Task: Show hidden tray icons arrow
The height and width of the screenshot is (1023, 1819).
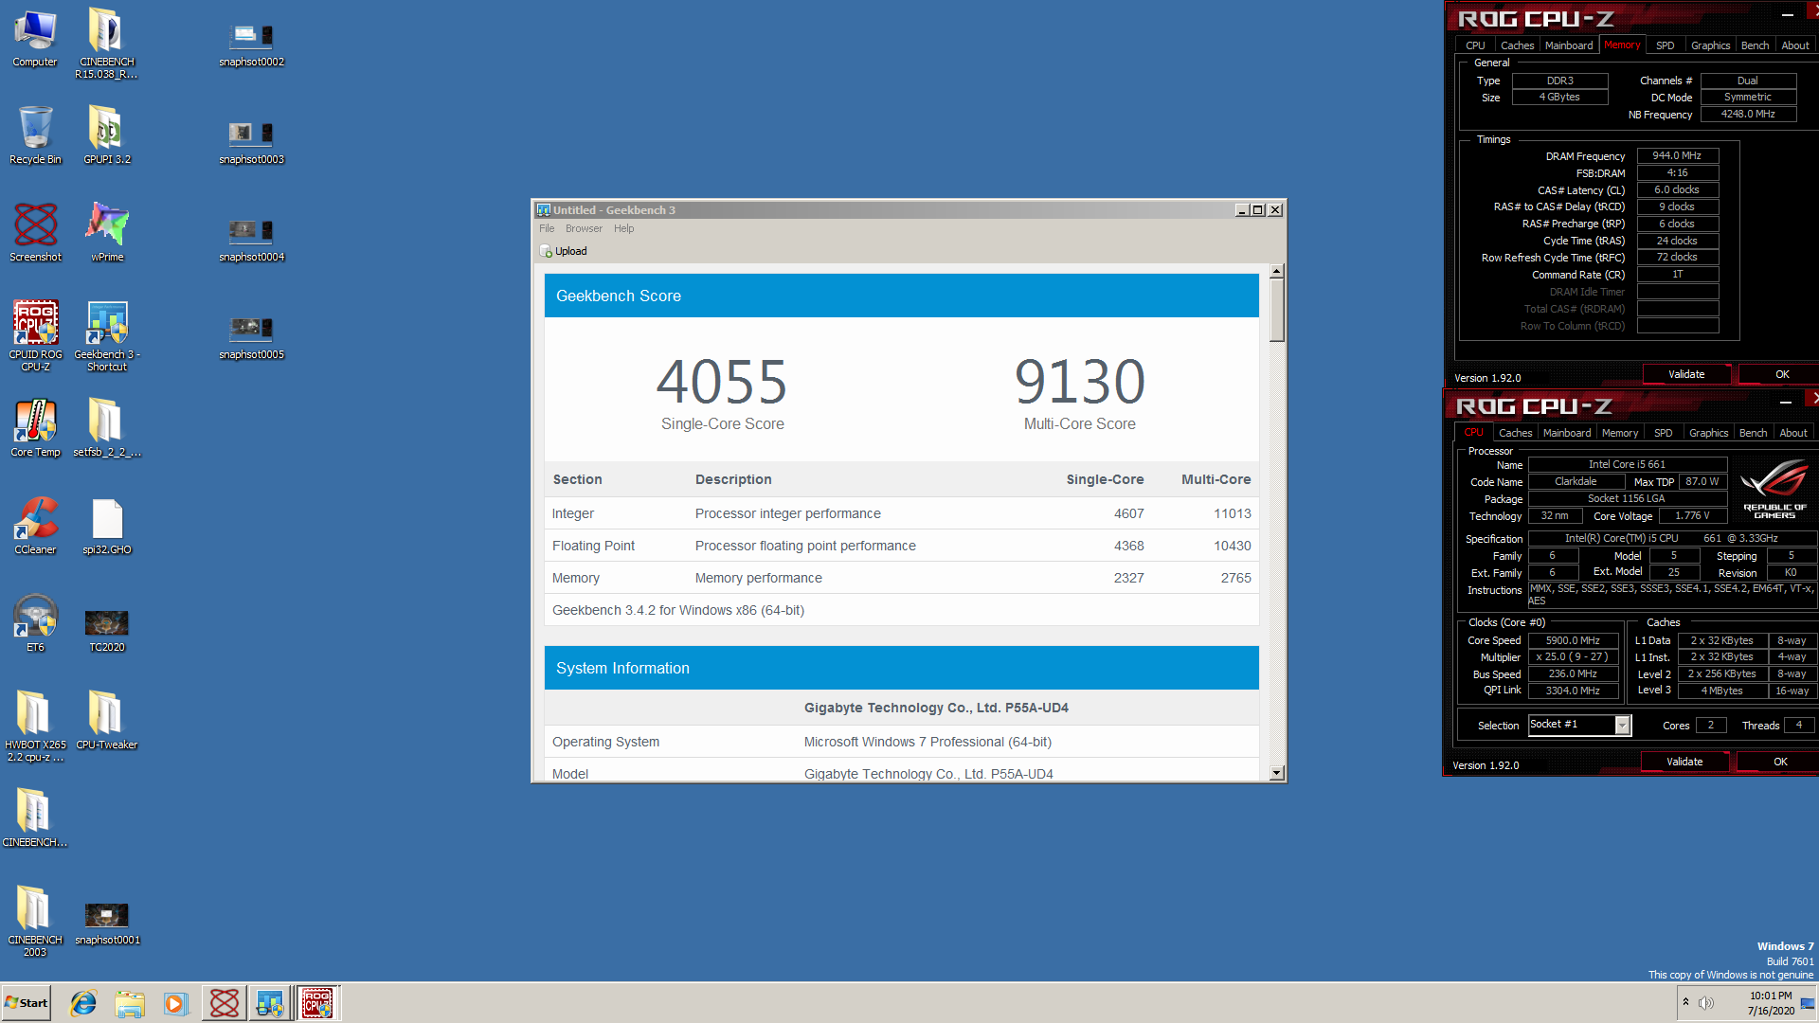Action: [1685, 1002]
